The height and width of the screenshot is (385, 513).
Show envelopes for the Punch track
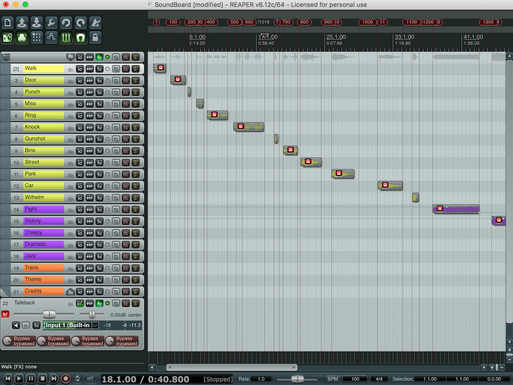89,92
